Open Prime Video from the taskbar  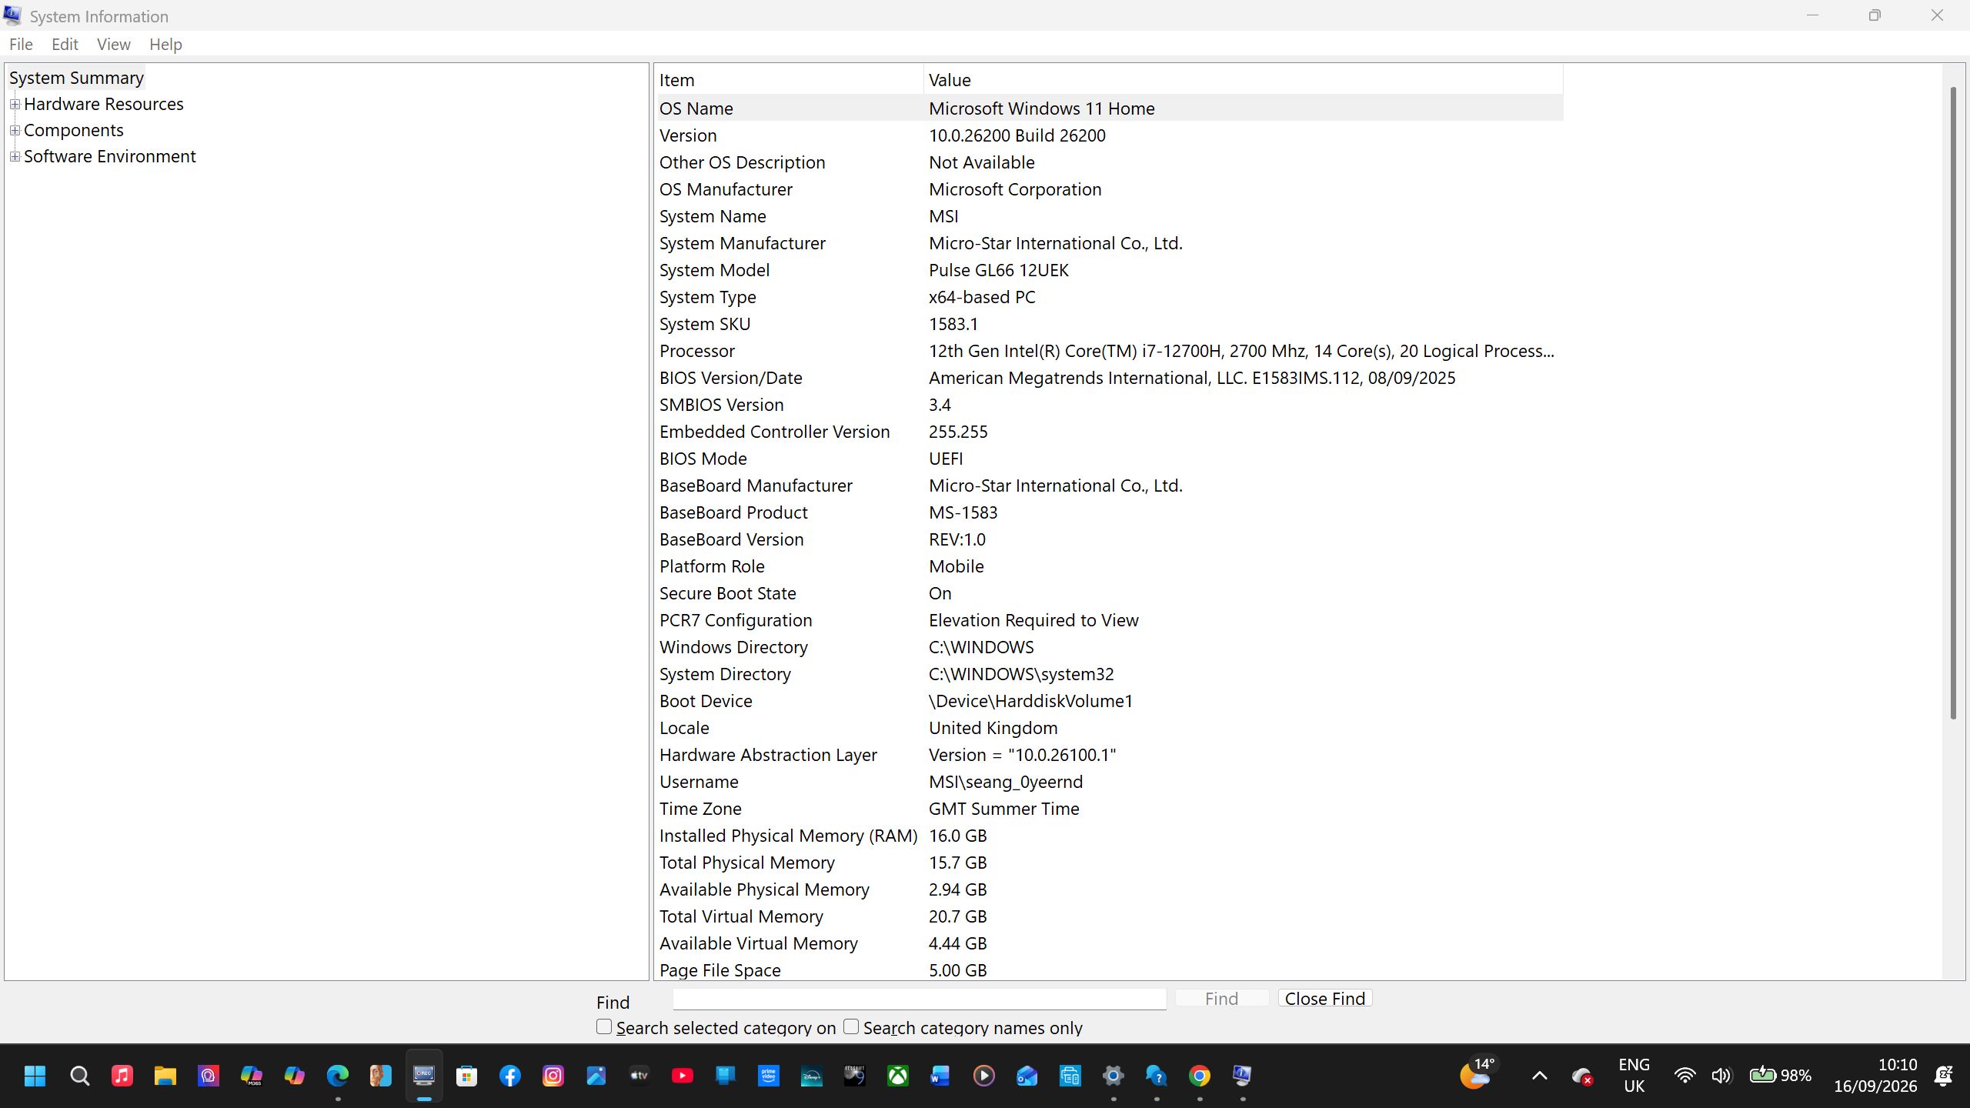pos(769,1076)
